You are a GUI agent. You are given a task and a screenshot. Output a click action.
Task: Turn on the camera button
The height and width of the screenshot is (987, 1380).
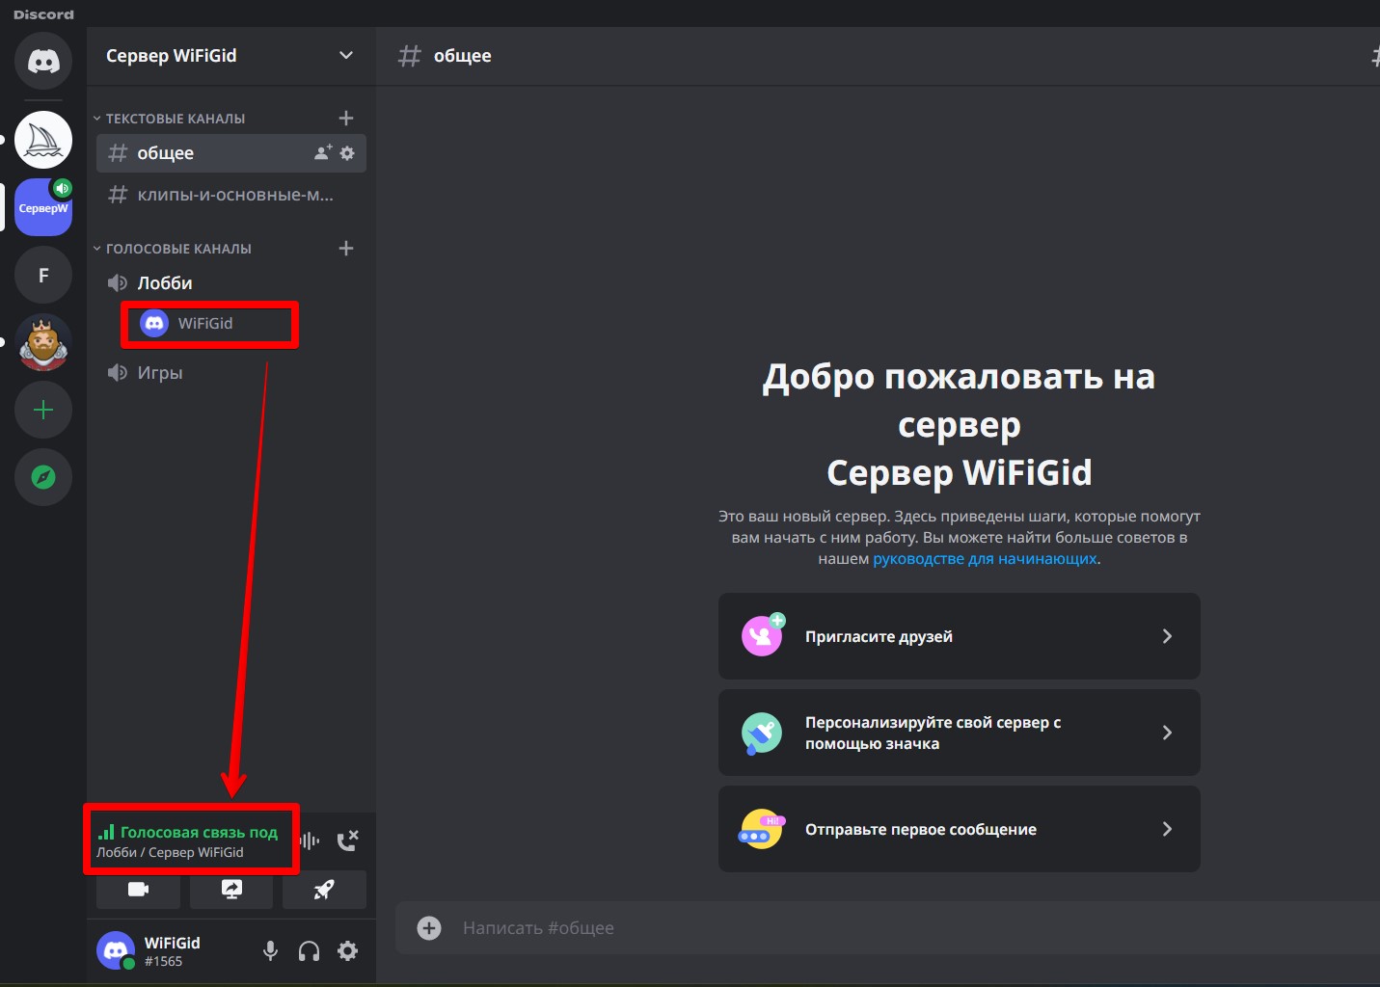[x=139, y=889]
